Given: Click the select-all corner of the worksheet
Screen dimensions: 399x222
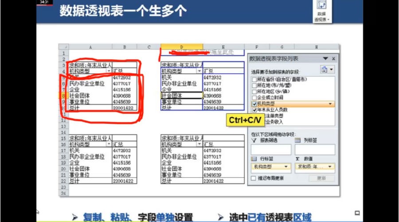Looking at the screenshot, I should pyautogui.click(x=63, y=47).
